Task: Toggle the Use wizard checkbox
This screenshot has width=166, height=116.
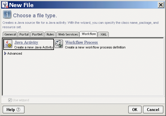Action: click(x=10, y=100)
